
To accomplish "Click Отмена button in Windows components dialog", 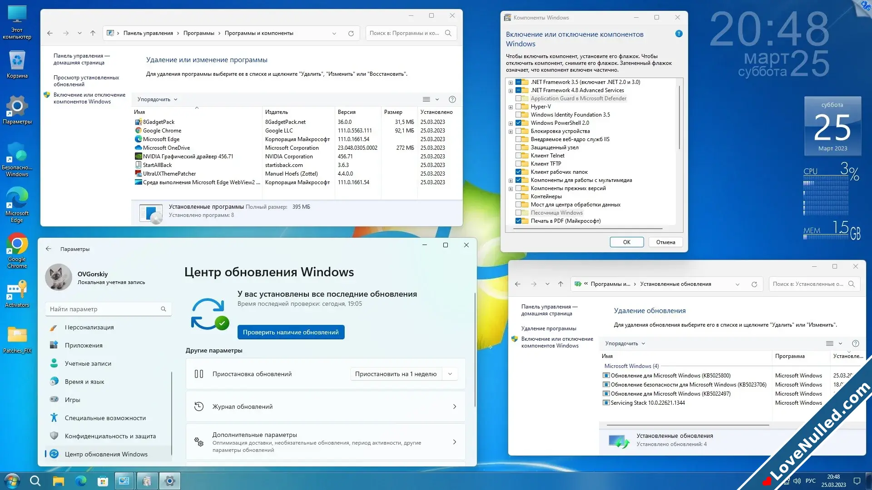I will click(x=665, y=242).
